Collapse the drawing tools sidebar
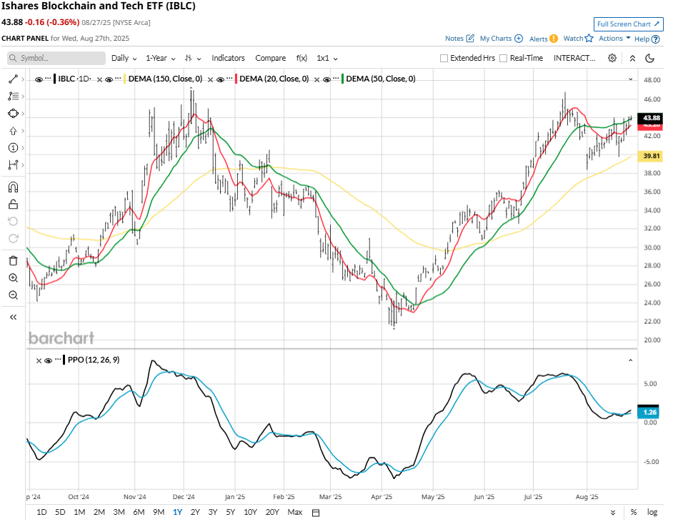This screenshot has width=678, height=527. click(13, 317)
